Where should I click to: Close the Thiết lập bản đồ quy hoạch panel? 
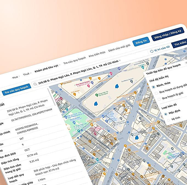(186, 63)
